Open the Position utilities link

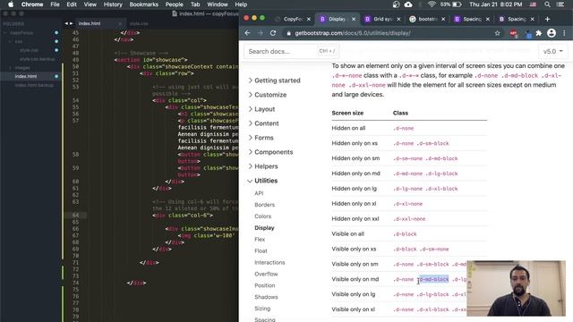[265, 285]
